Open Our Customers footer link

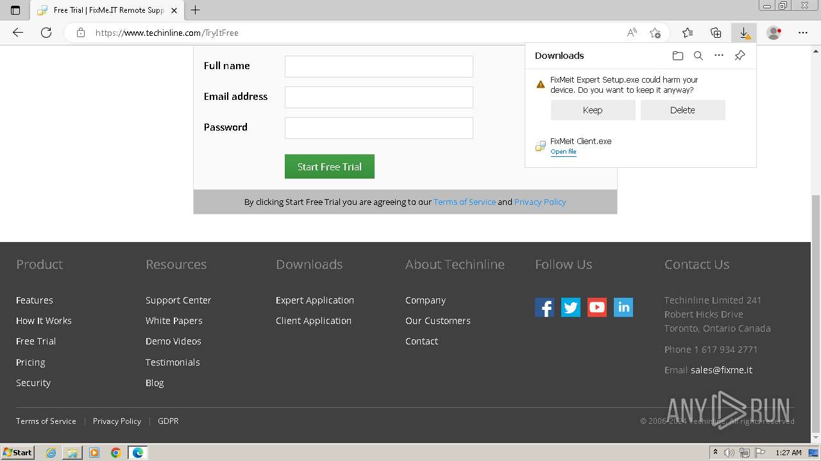pos(438,321)
